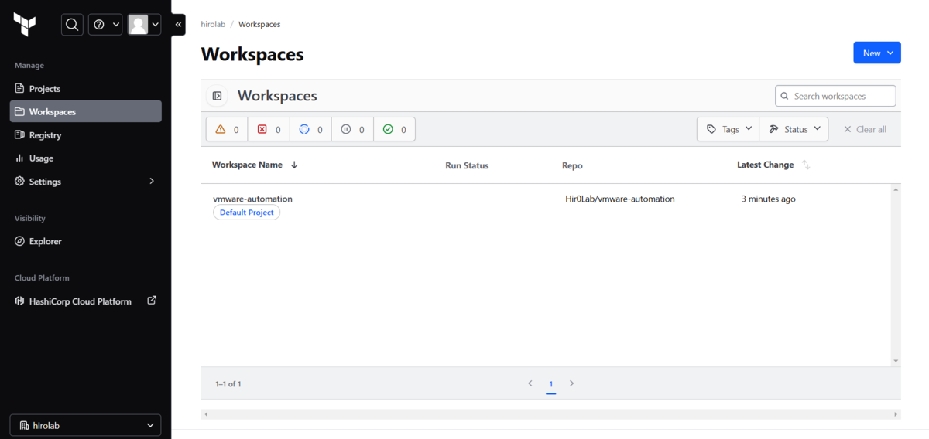Screen dimensions: 929x439
Task: Open the search magnifier in sidebar
Action: [x=72, y=25]
